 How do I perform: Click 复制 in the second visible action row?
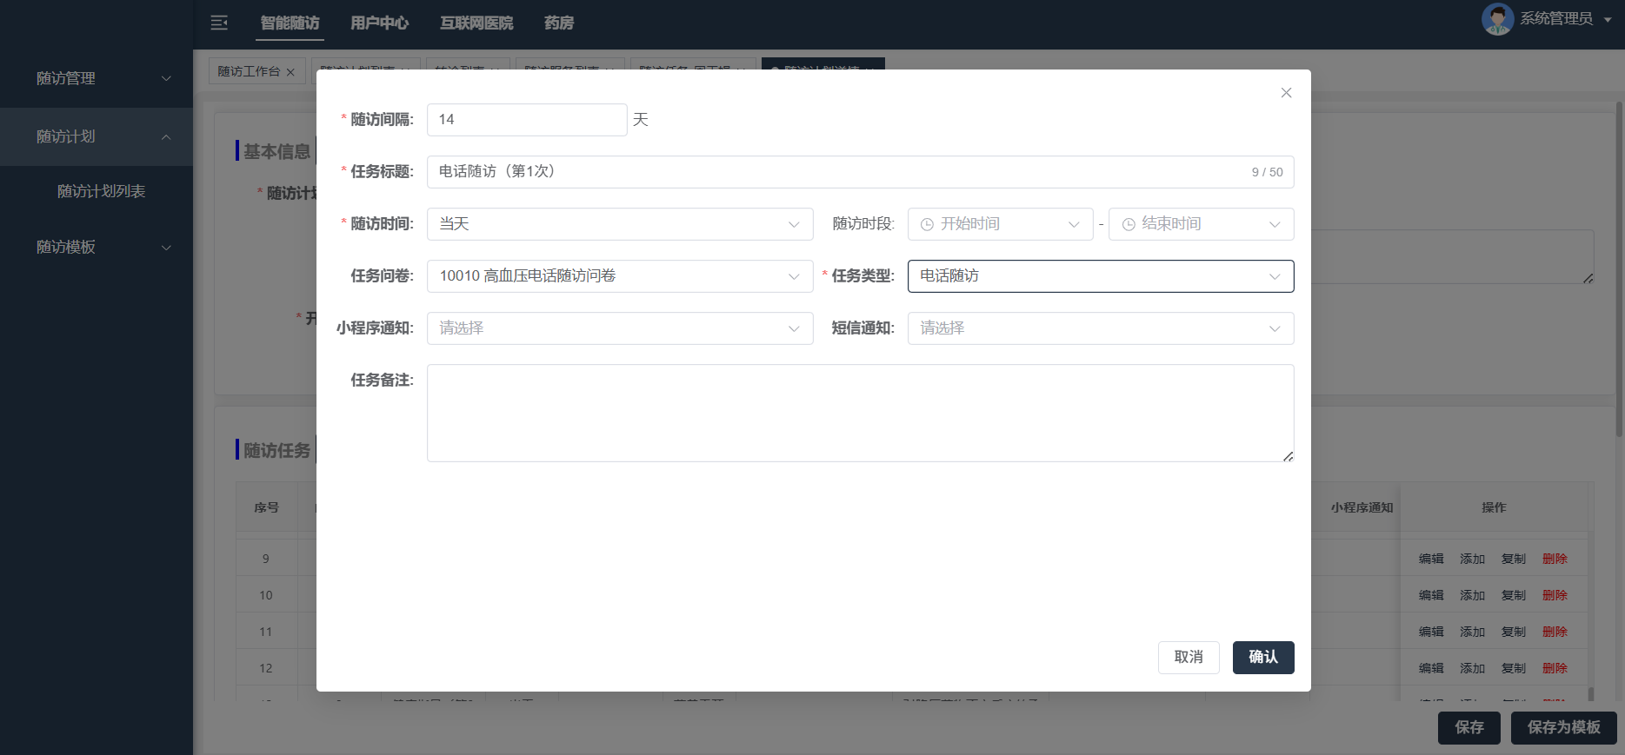[1514, 595]
